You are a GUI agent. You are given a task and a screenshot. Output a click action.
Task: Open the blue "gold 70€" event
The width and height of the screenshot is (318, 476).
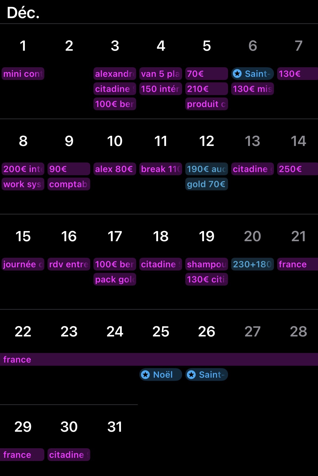[206, 184]
